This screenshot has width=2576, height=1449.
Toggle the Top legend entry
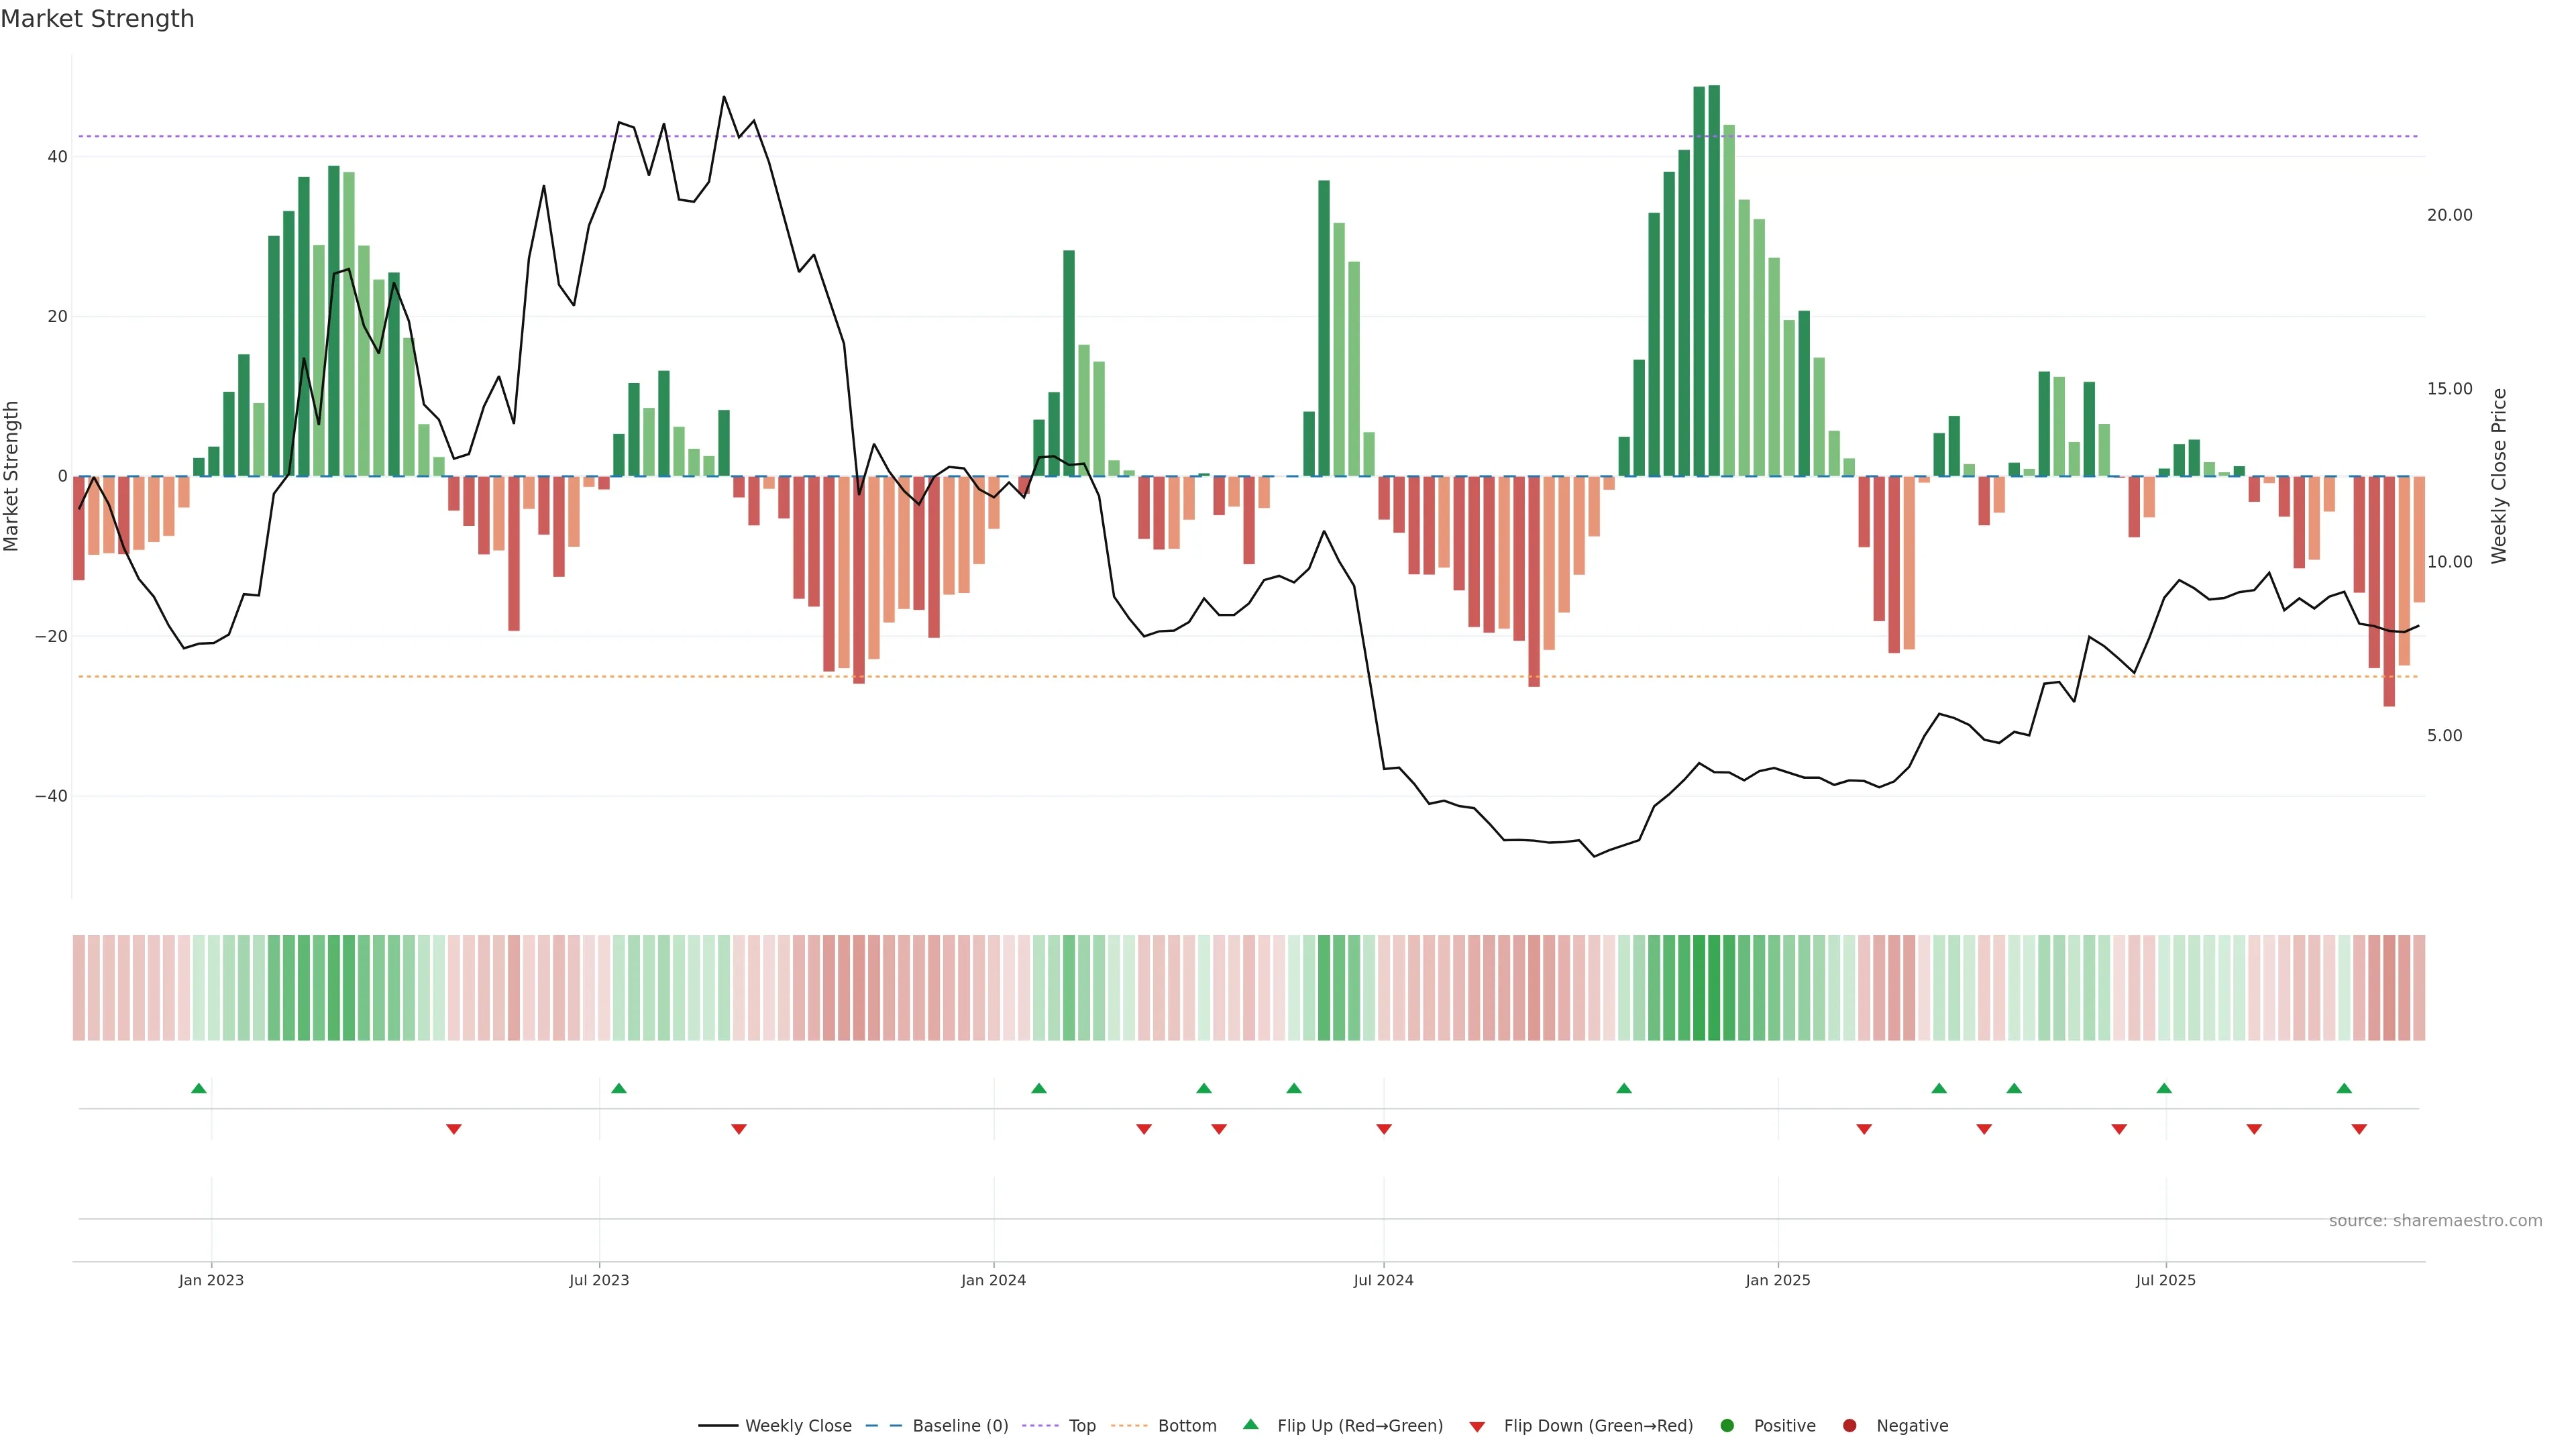(x=1082, y=1425)
